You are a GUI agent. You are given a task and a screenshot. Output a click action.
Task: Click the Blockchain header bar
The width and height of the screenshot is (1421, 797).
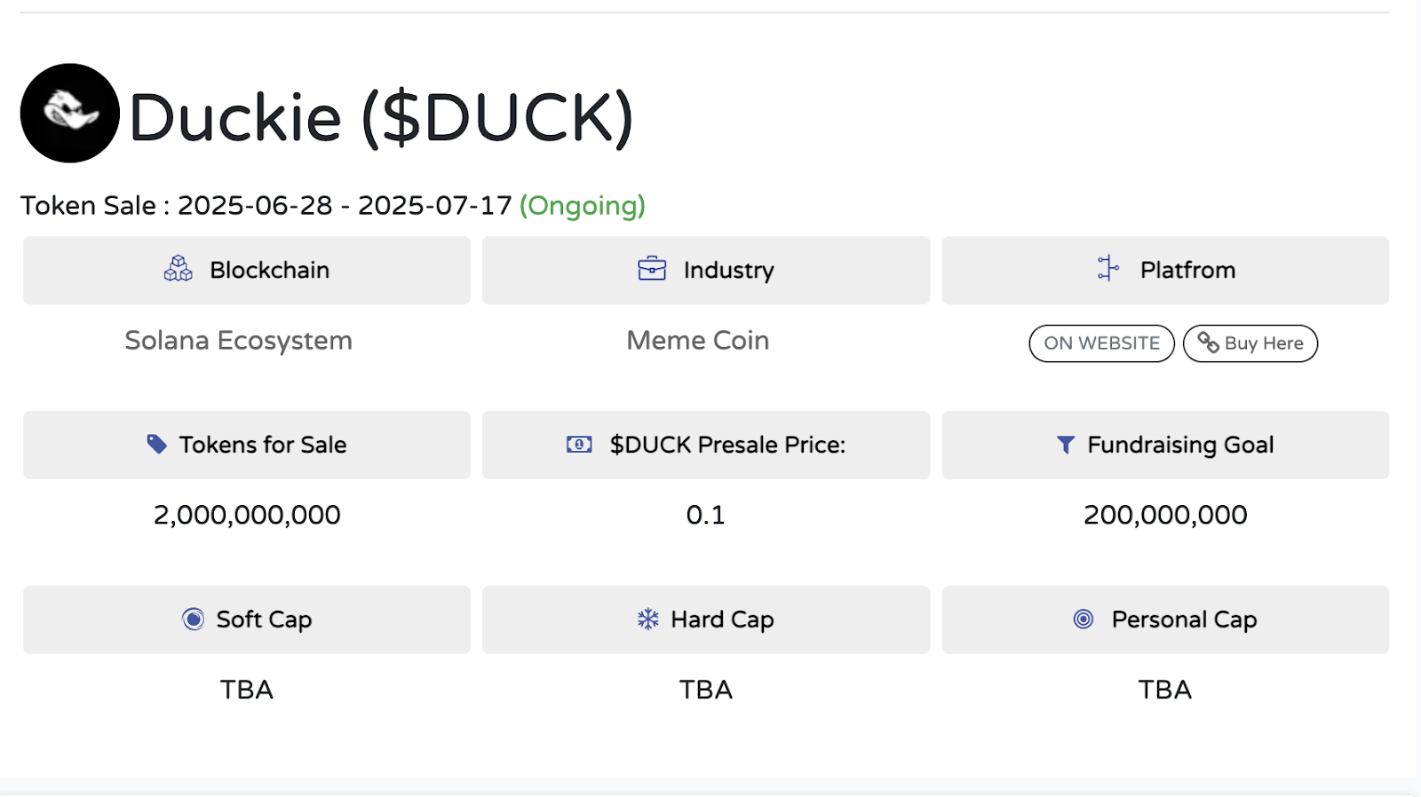point(246,269)
